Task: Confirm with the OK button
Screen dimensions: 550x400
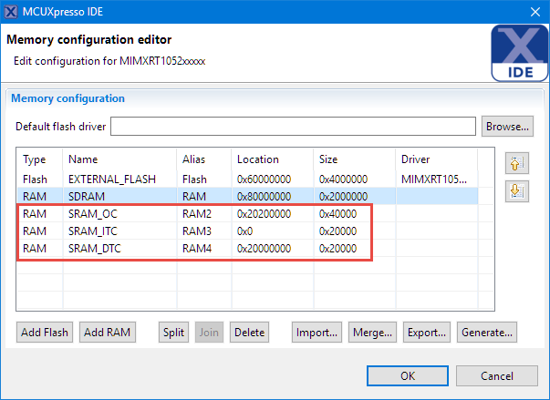Action: [x=408, y=376]
